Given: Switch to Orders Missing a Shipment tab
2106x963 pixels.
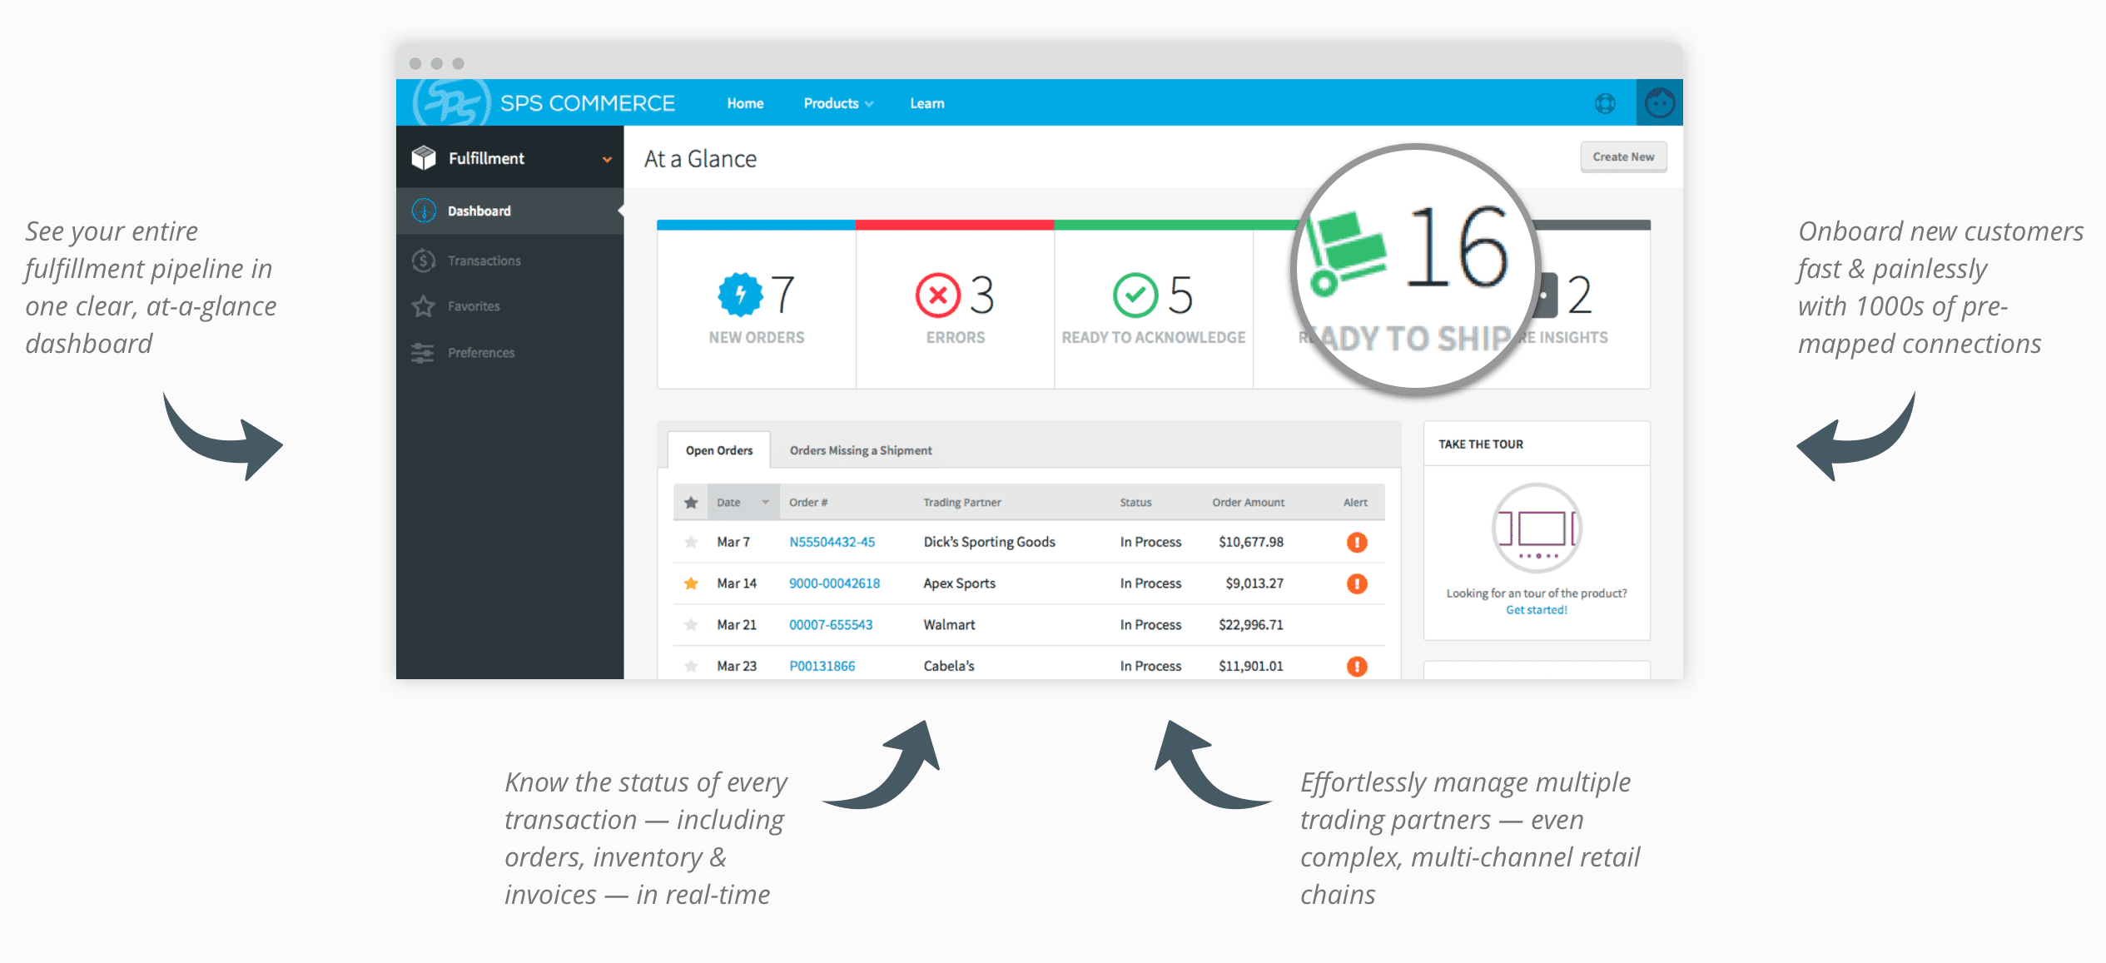Looking at the screenshot, I should 861,450.
